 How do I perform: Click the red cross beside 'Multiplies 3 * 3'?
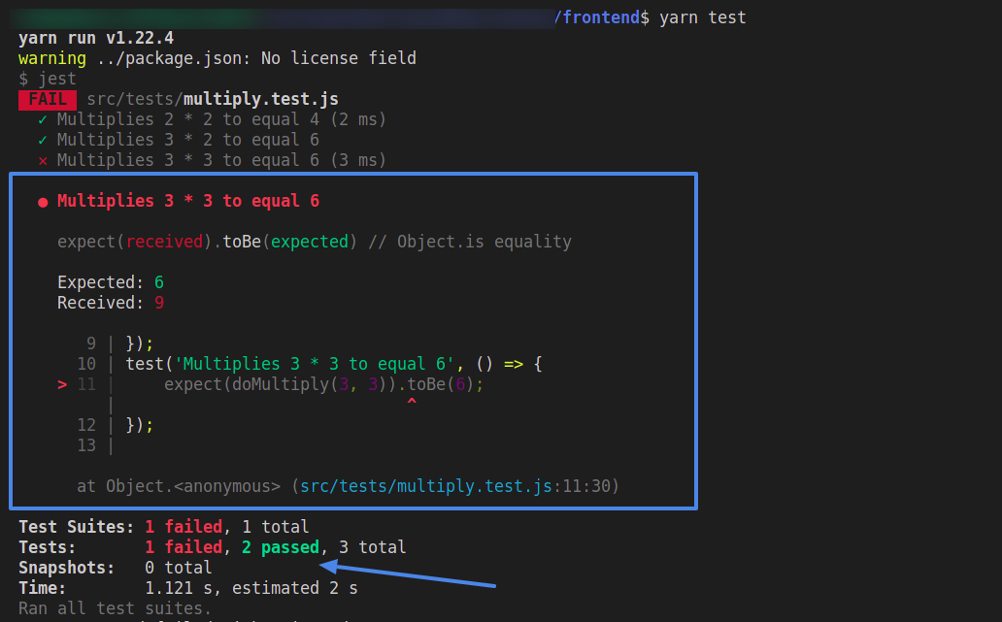pos(43,161)
